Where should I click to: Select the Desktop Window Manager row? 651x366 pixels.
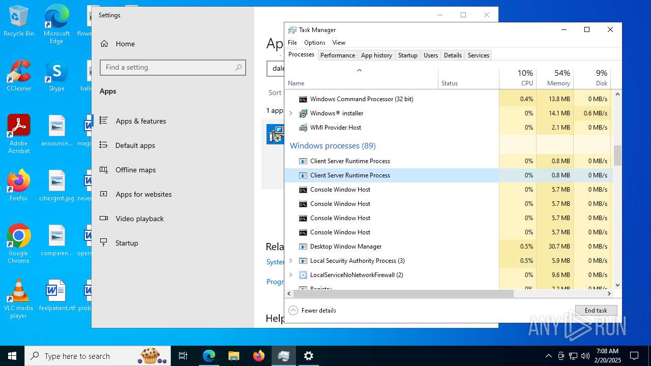pyautogui.click(x=450, y=247)
